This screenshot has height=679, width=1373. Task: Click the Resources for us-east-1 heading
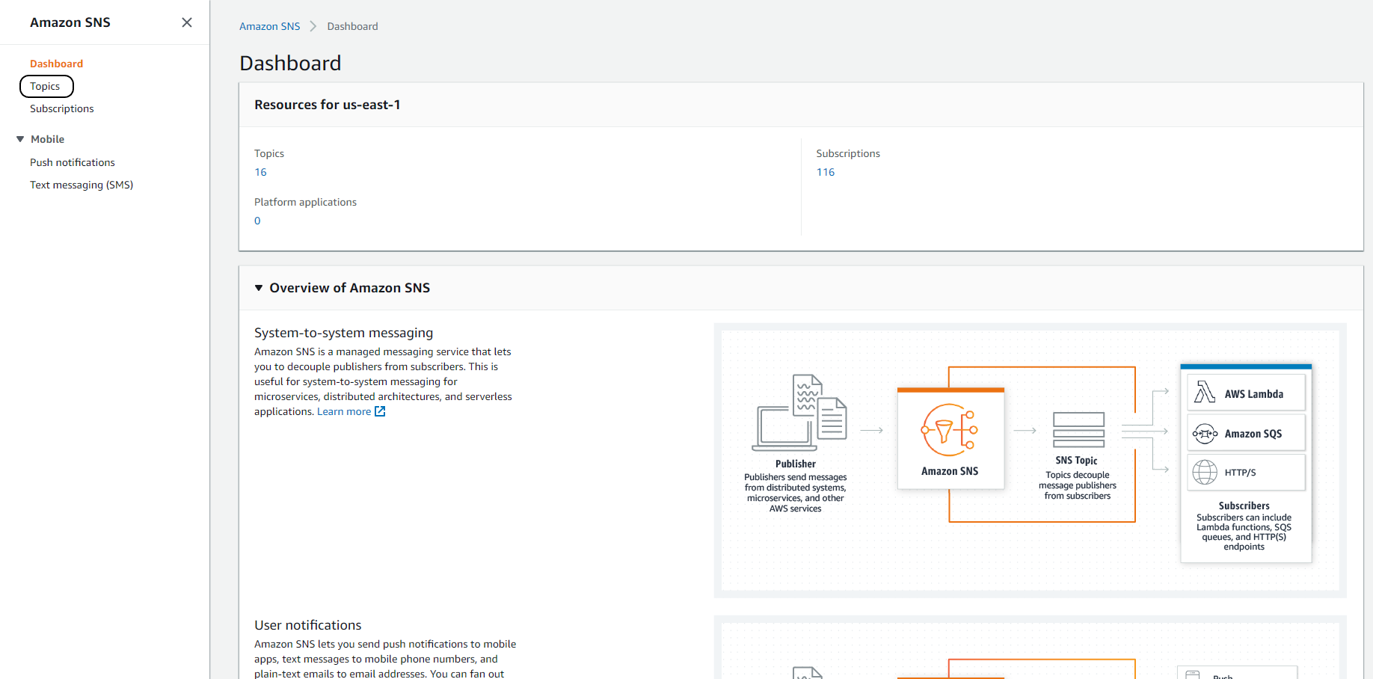click(328, 105)
